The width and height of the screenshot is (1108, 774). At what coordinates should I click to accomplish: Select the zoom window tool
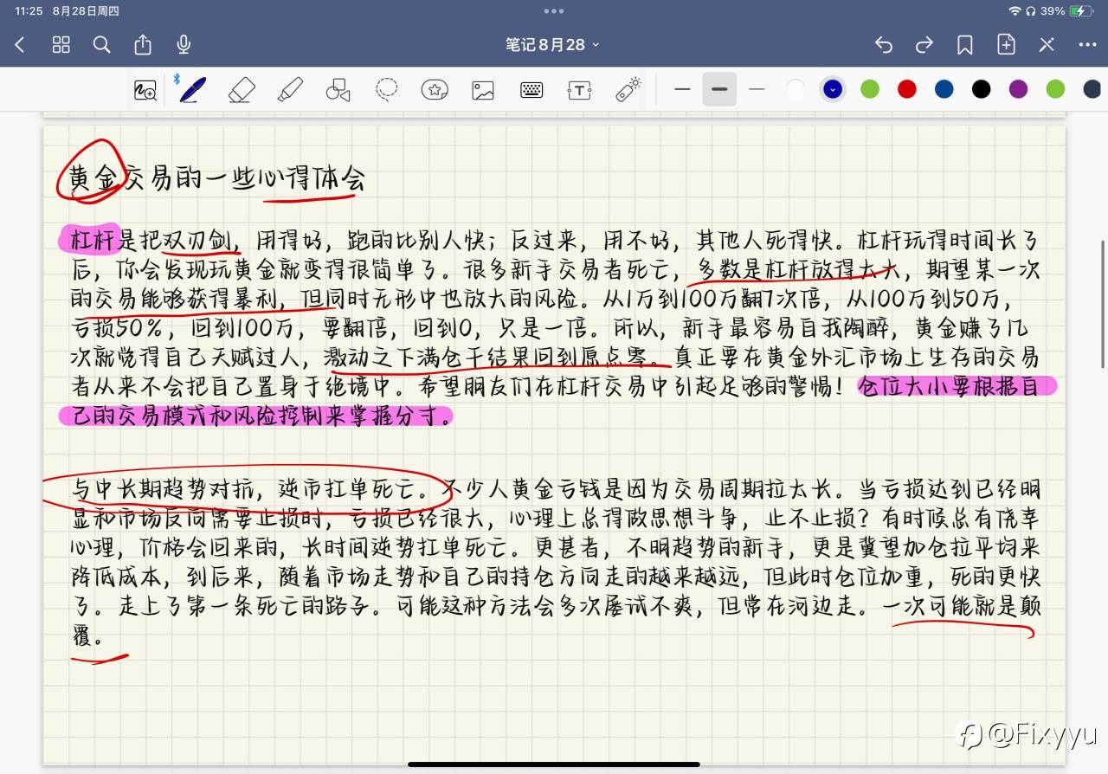coord(145,89)
